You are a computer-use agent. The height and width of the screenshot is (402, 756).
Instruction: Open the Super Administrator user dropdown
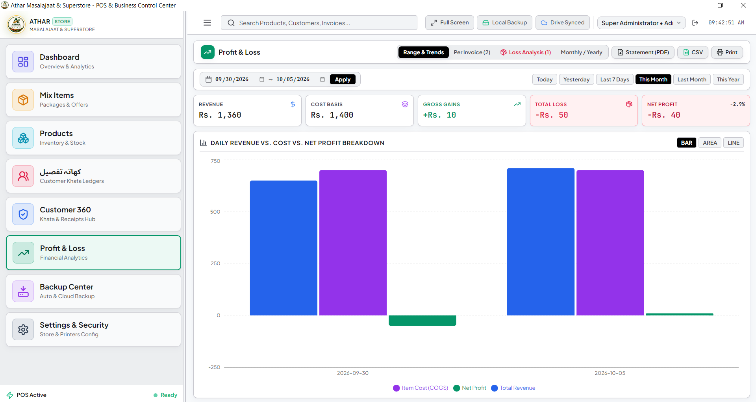(641, 23)
